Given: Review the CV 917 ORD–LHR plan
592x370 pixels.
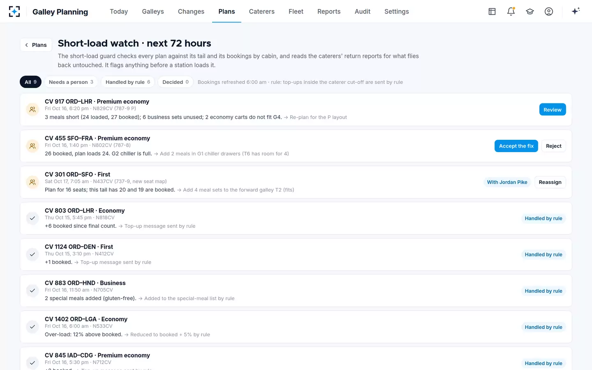Looking at the screenshot, I should tap(553, 110).
